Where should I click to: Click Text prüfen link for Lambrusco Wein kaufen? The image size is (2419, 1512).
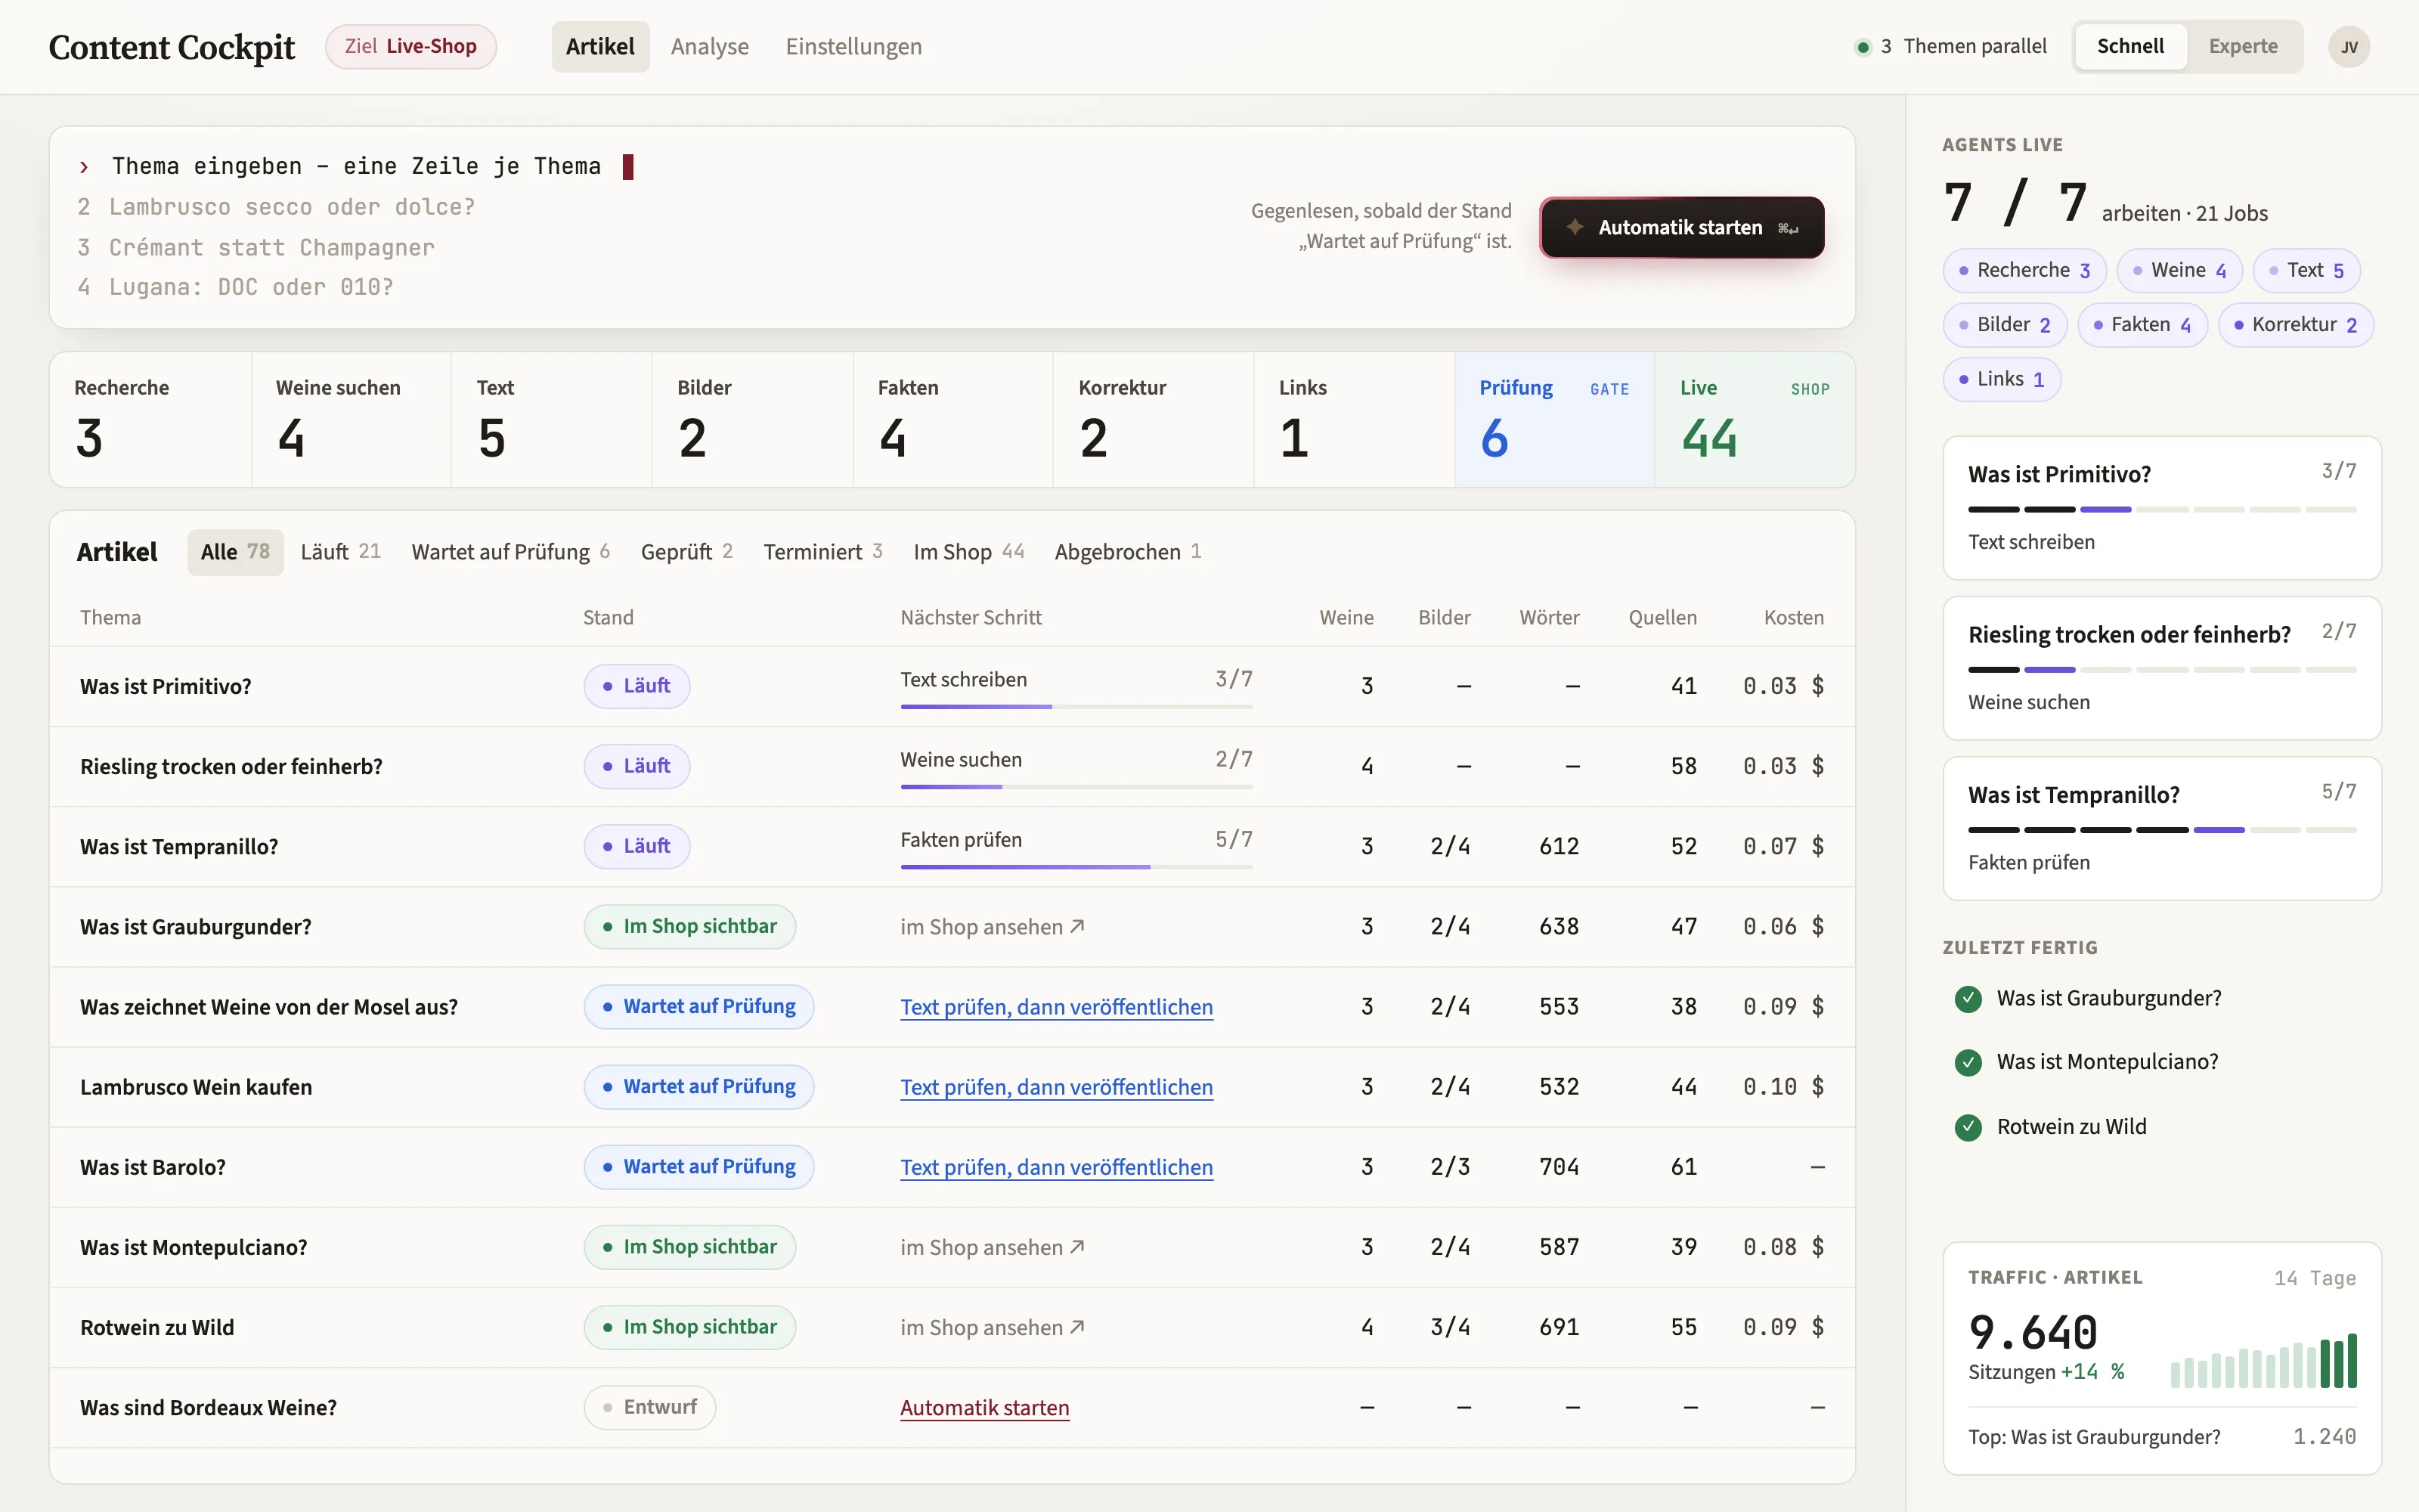point(1055,1087)
